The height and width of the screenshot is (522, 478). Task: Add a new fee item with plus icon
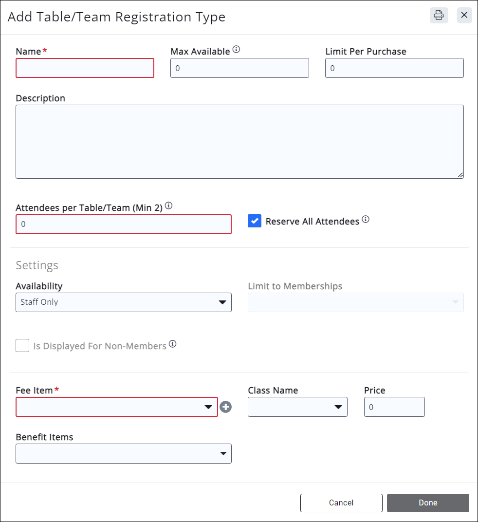click(225, 407)
